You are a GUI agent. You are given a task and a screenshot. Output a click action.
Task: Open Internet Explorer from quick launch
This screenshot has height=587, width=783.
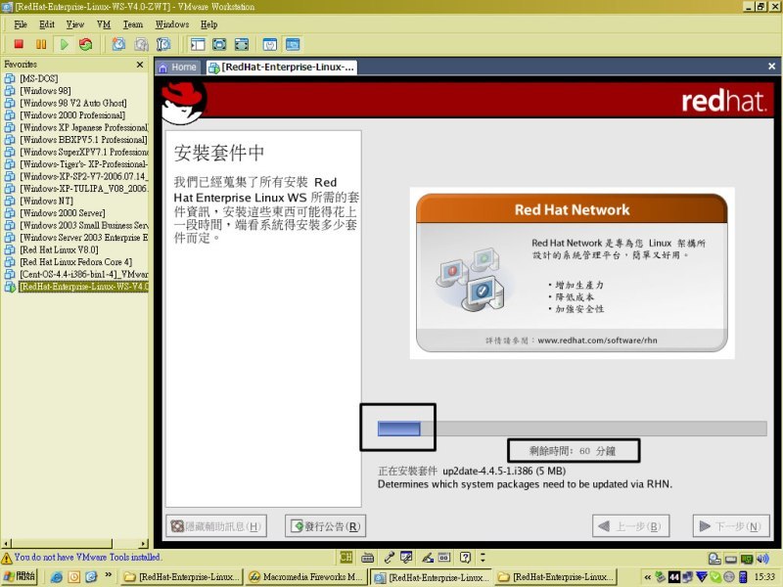click(x=57, y=577)
